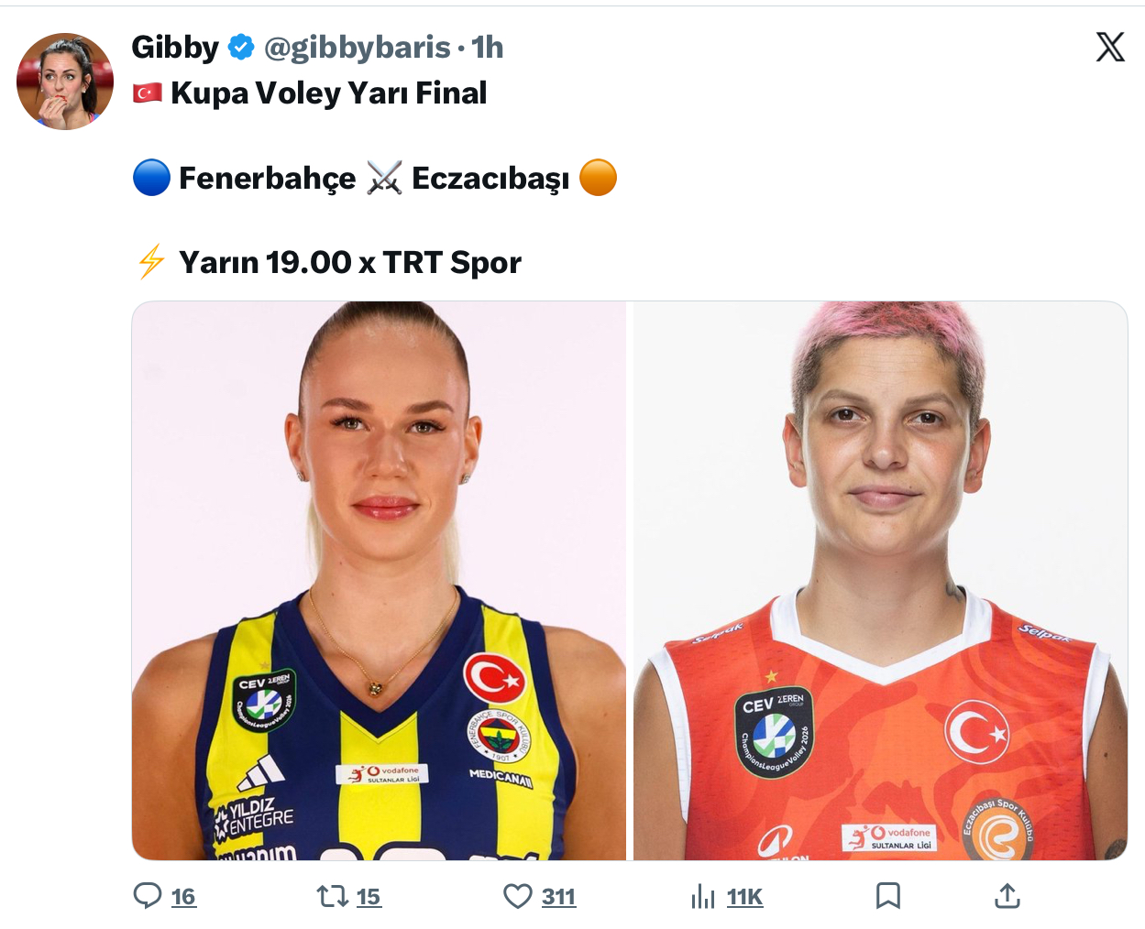Click the 16 replies count
The image size is (1145, 929).
click(183, 897)
